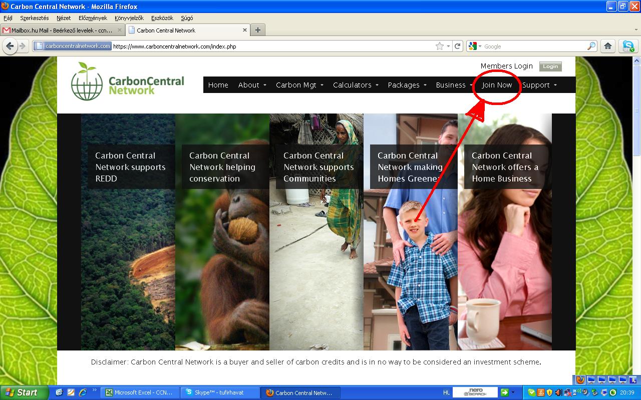Close the Mailbox.hu Mail tab
641x400 pixels.
click(x=120, y=30)
